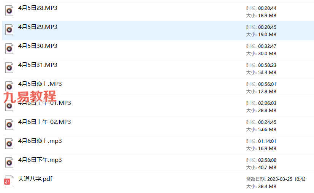Click the audio icon for 4月5日30.MP3
314x193 pixels.
9,49
